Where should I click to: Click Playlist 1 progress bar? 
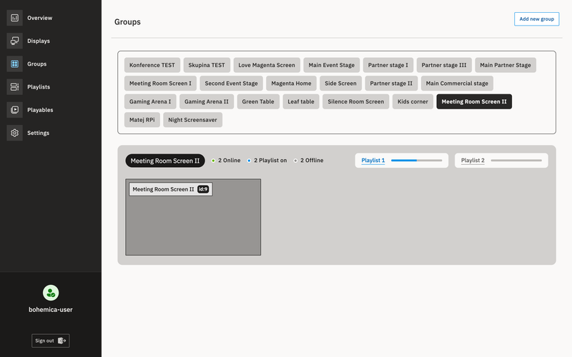417,160
